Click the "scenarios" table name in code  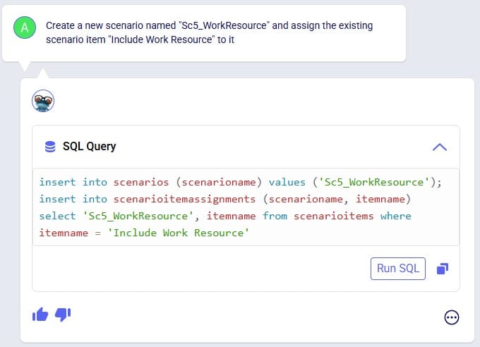[141, 183]
